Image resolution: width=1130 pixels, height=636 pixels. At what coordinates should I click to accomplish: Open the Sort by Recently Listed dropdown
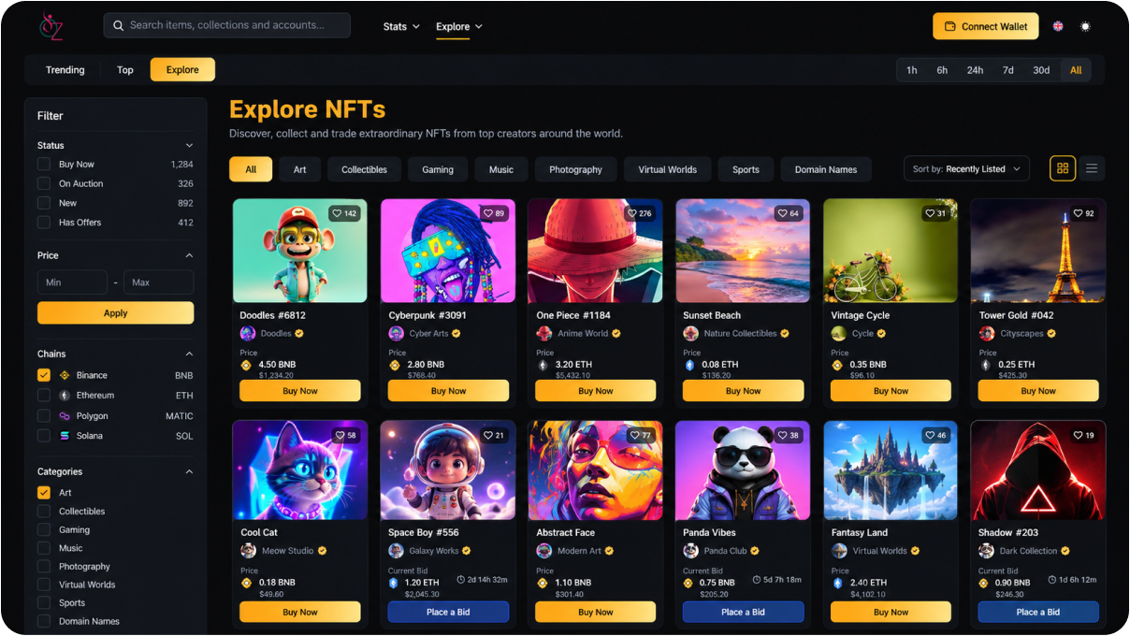coord(966,169)
